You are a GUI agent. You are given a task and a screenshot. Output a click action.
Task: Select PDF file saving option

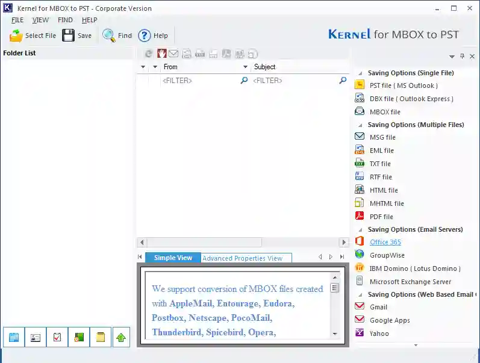click(x=381, y=217)
